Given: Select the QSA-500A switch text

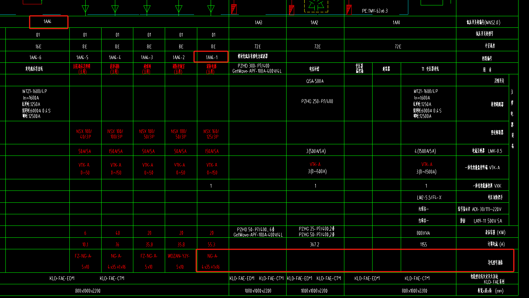Looking at the screenshot, I should 315,81.
